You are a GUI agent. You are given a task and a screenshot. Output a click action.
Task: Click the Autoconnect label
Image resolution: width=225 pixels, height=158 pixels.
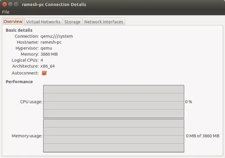coord(25,73)
